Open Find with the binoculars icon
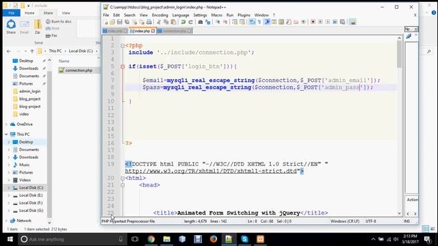Image resolution: width=438 pixels, height=246 pixels. [201, 22]
